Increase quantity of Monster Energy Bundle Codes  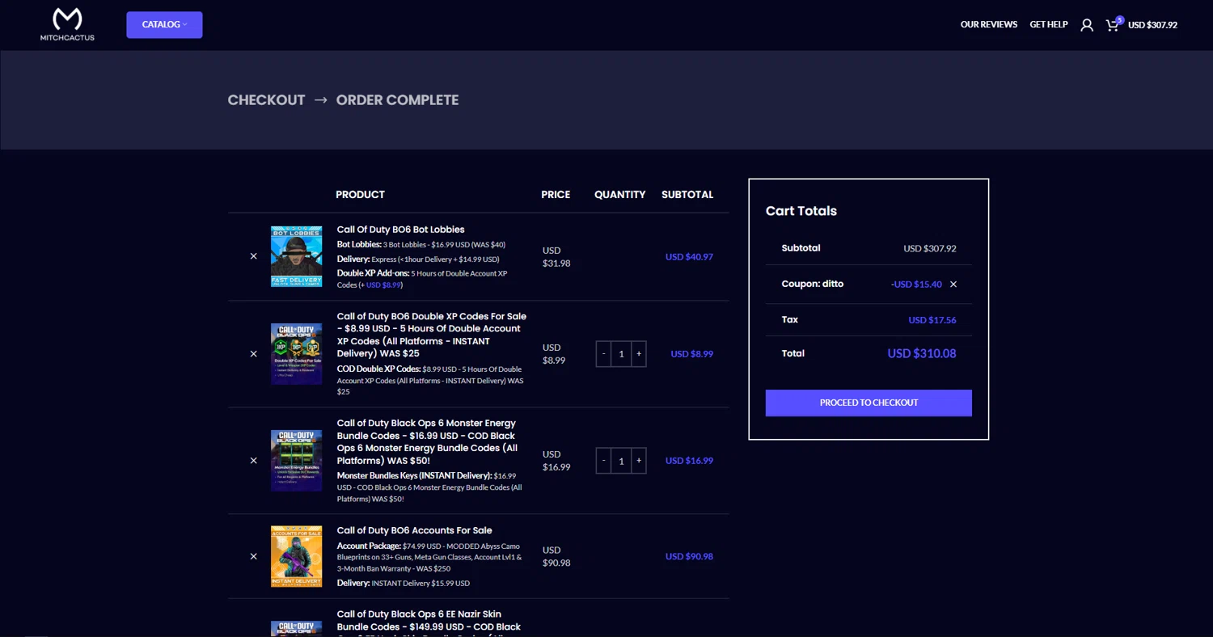click(639, 461)
